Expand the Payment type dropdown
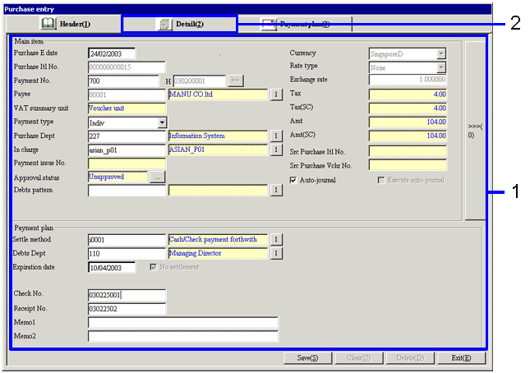The height and width of the screenshot is (373, 530). pyautogui.click(x=162, y=122)
